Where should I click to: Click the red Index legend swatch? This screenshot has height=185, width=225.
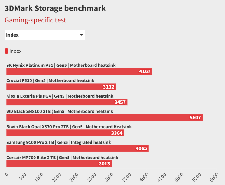pos(7,51)
